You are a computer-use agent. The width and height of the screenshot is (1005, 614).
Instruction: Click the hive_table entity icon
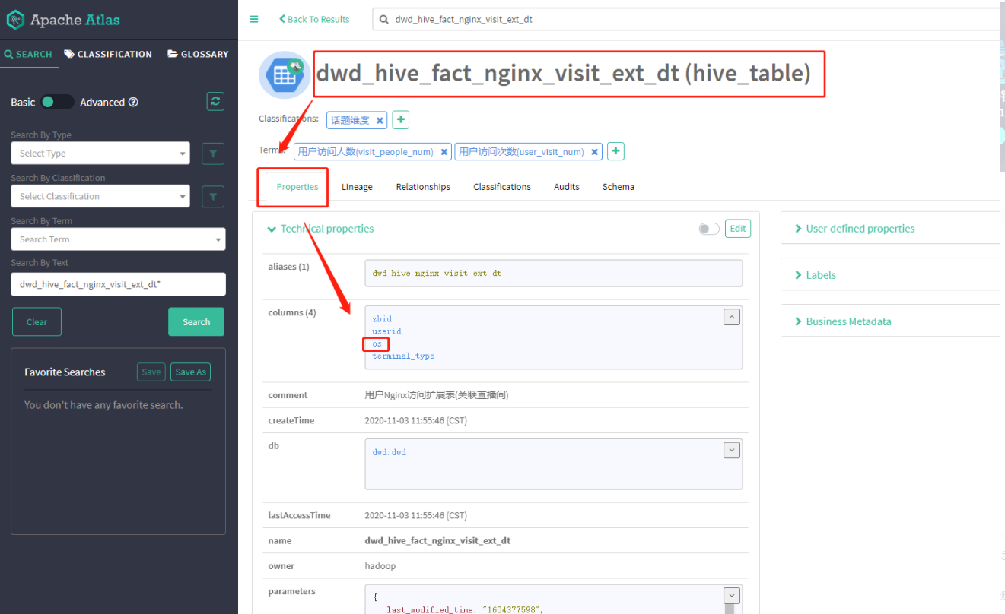283,75
